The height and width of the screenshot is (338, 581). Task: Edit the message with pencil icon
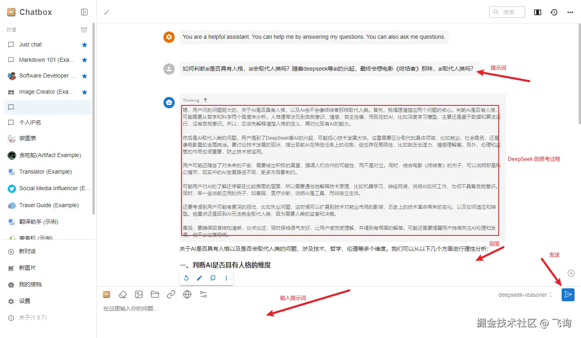(199, 278)
